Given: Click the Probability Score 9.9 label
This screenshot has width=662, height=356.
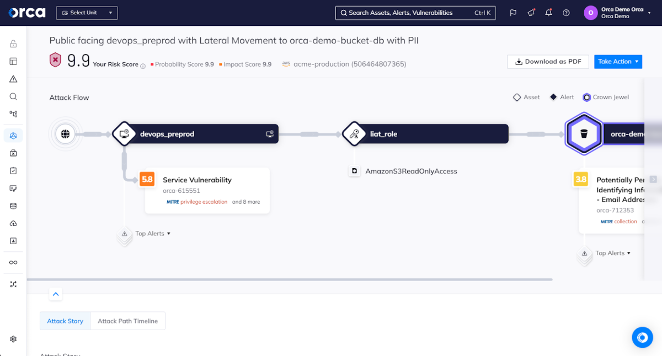Looking at the screenshot, I should [x=182, y=64].
